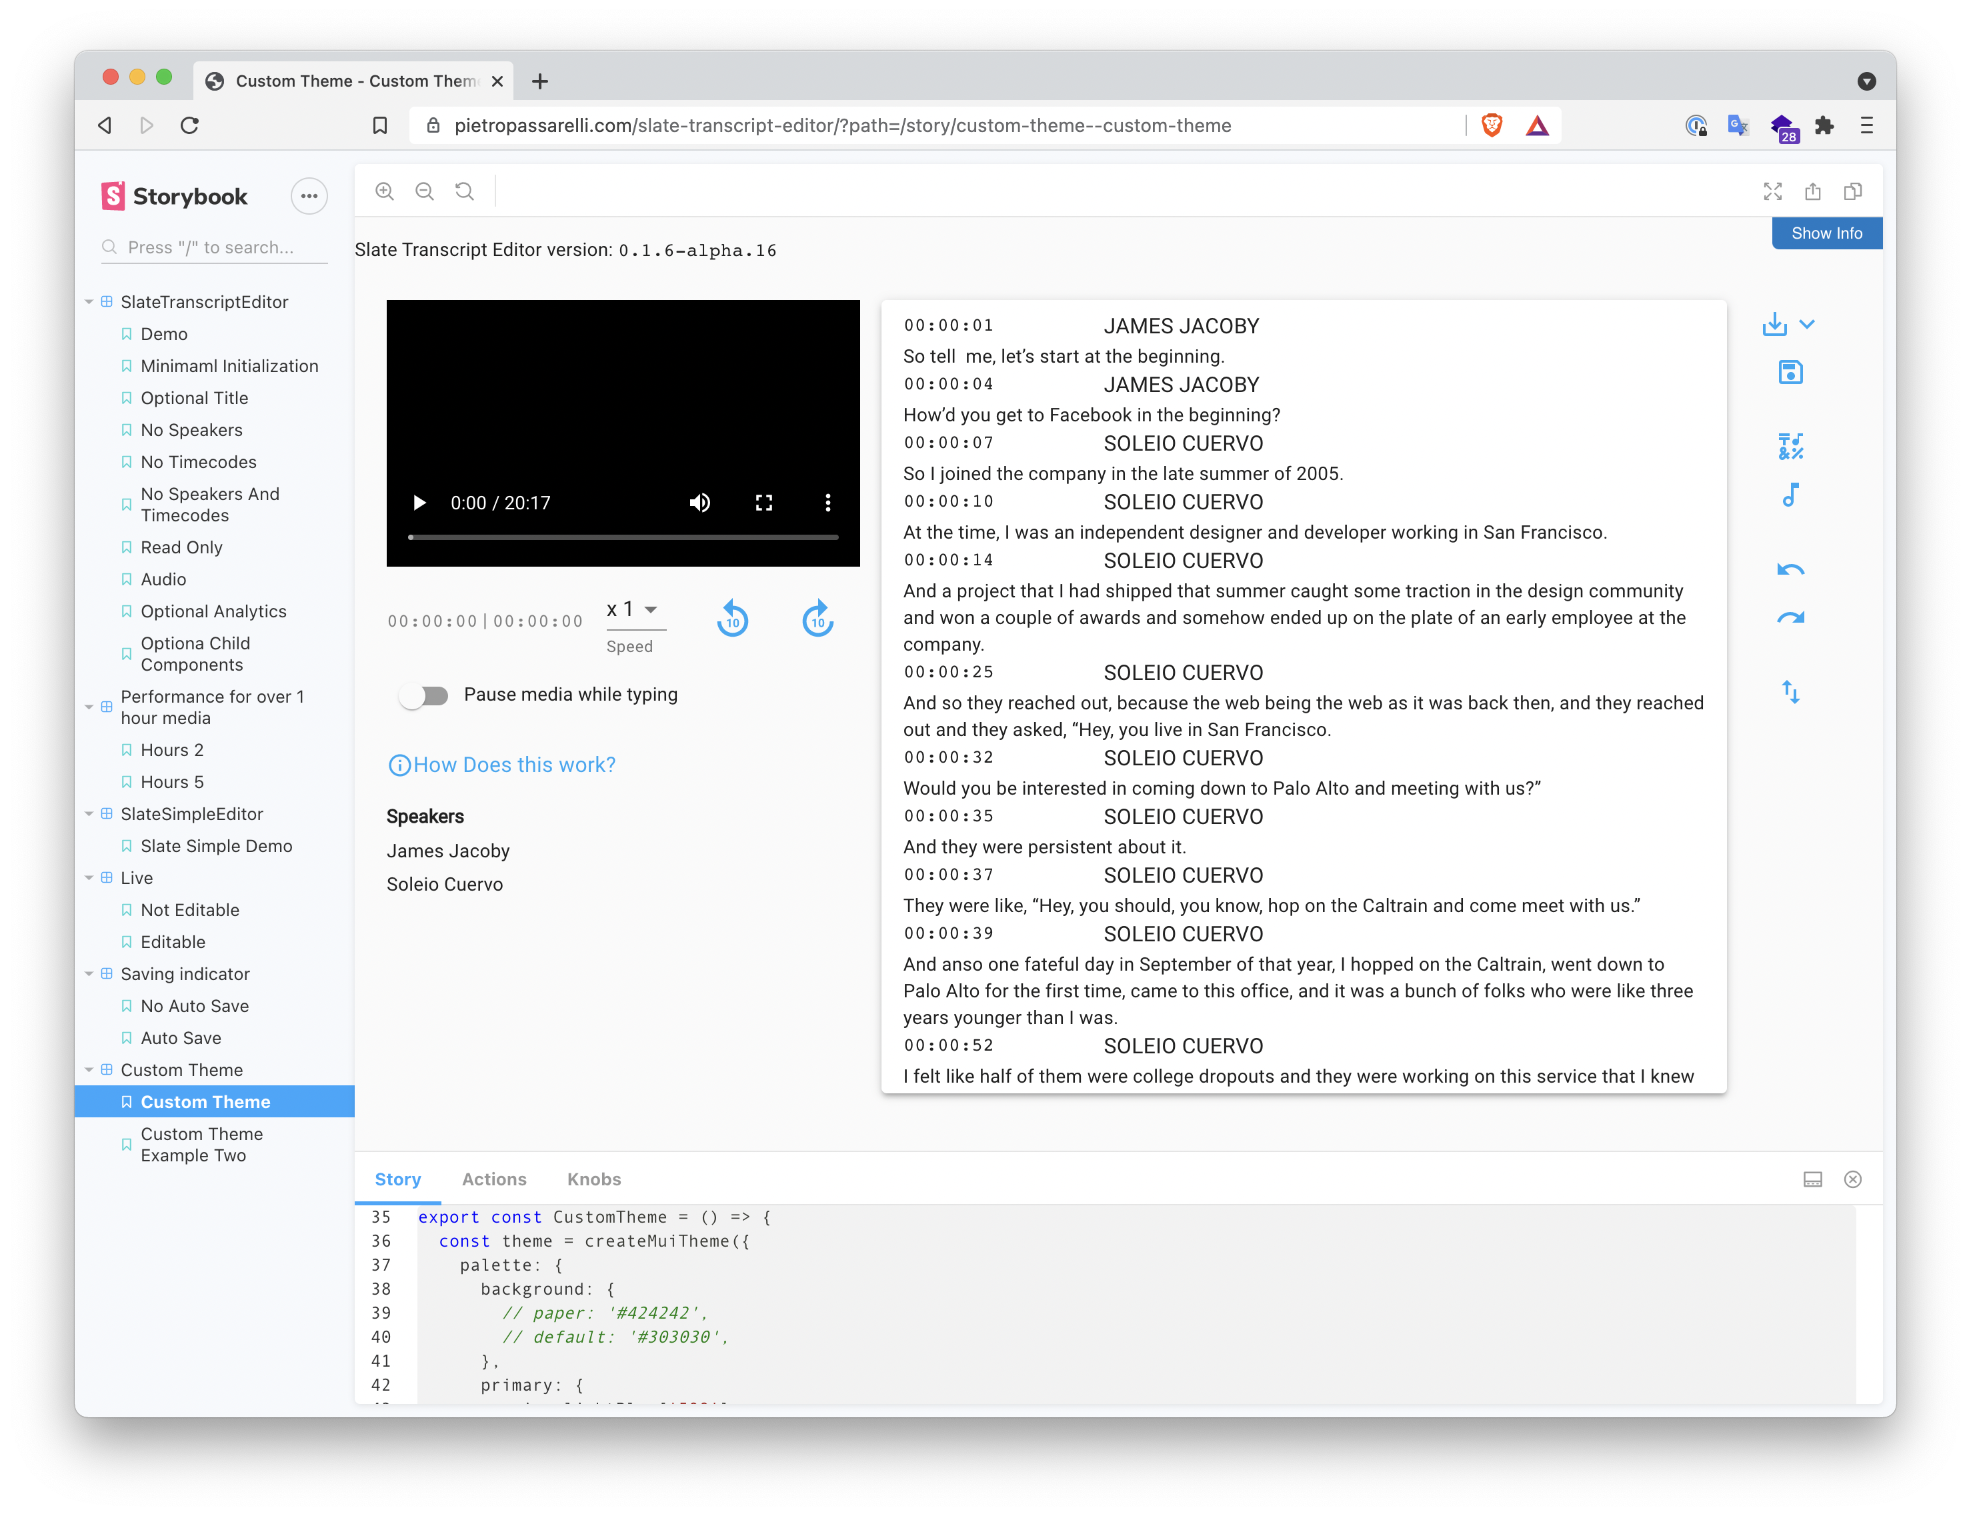Click the How Does this work link
The width and height of the screenshot is (1971, 1516).
coord(514,765)
